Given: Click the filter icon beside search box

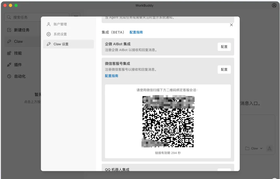Looking at the screenshot, I should [x=76, y=16].
